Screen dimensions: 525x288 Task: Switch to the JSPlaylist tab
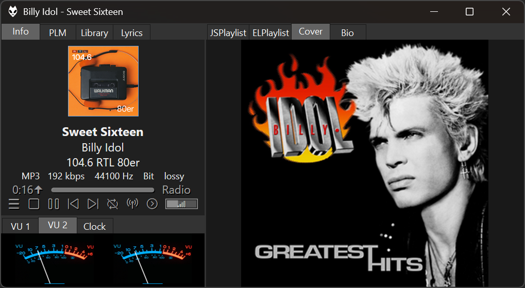click(x=228, y=33)
